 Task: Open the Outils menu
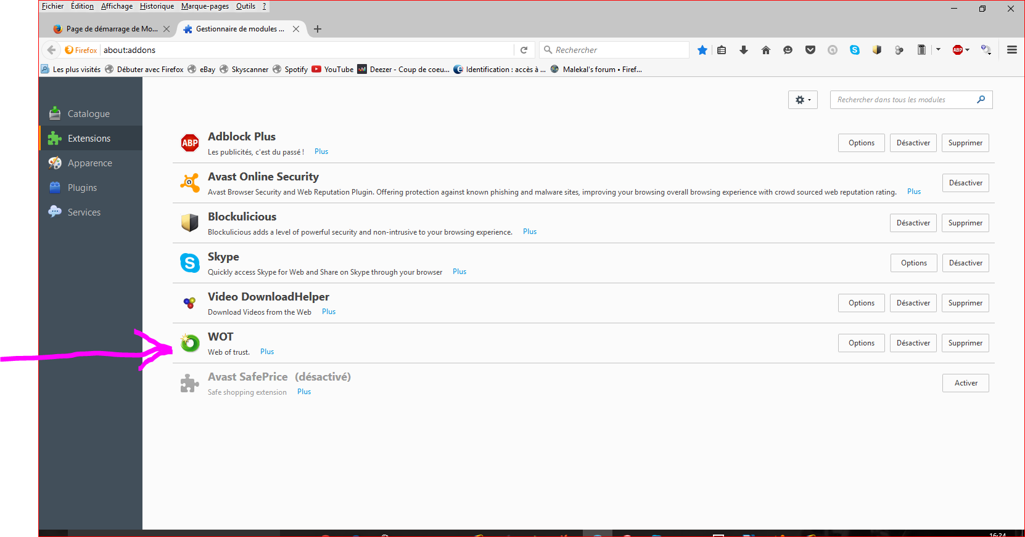(x=245, y=6)
